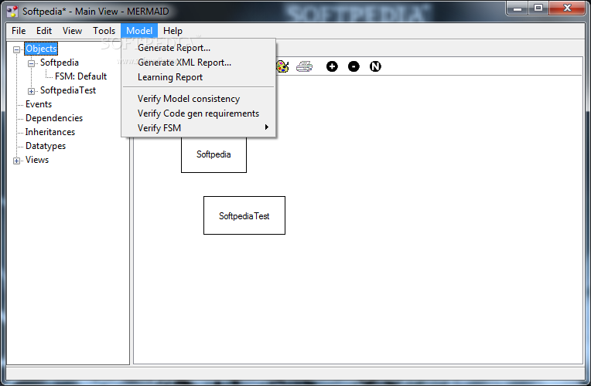591x386 pixels.
Task: Collapse the Softpedia tree node
Action: (31, 63)
